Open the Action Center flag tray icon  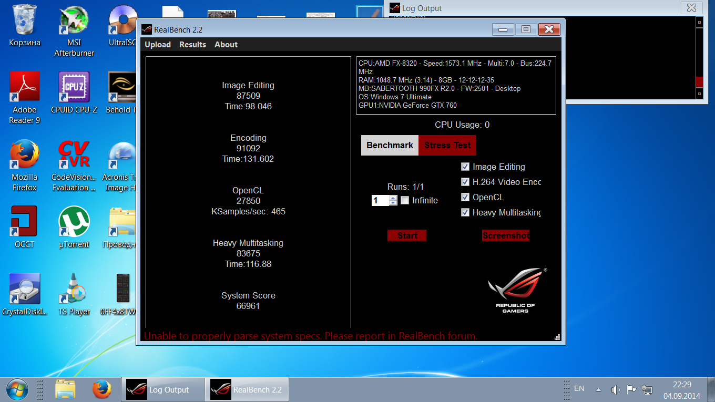(x=631, y=390)
